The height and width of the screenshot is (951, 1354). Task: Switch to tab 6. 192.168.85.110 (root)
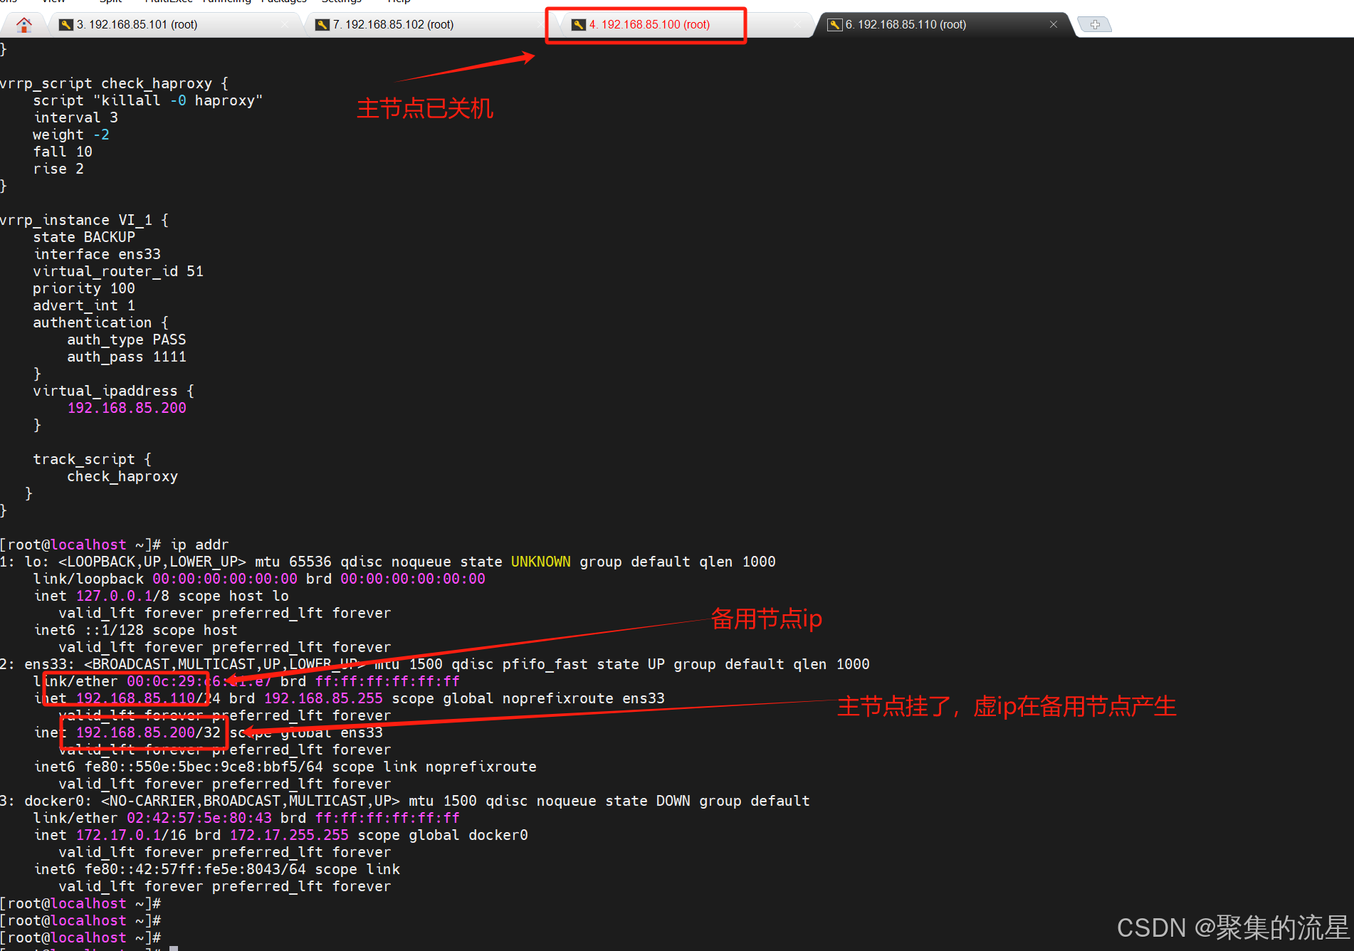[906, 24]
